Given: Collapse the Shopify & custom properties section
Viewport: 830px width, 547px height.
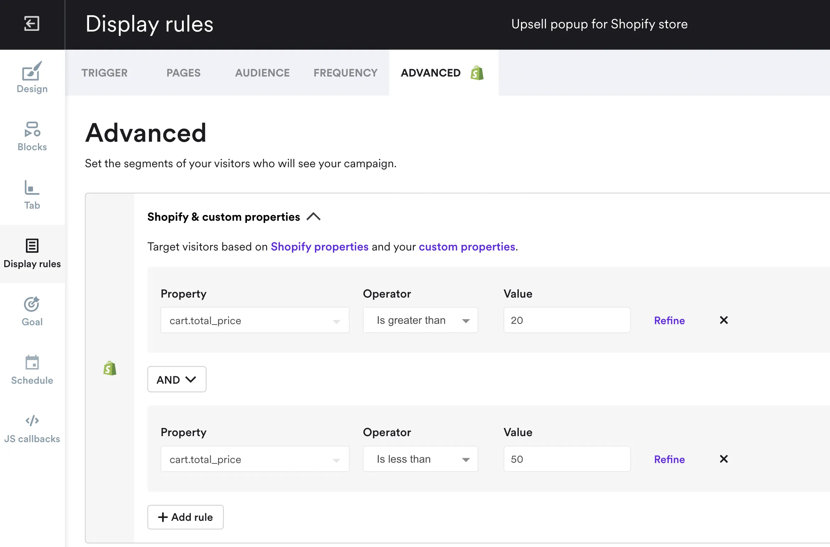Looking at the screenshot, I should pyautogui.click(x=314, y=217).
